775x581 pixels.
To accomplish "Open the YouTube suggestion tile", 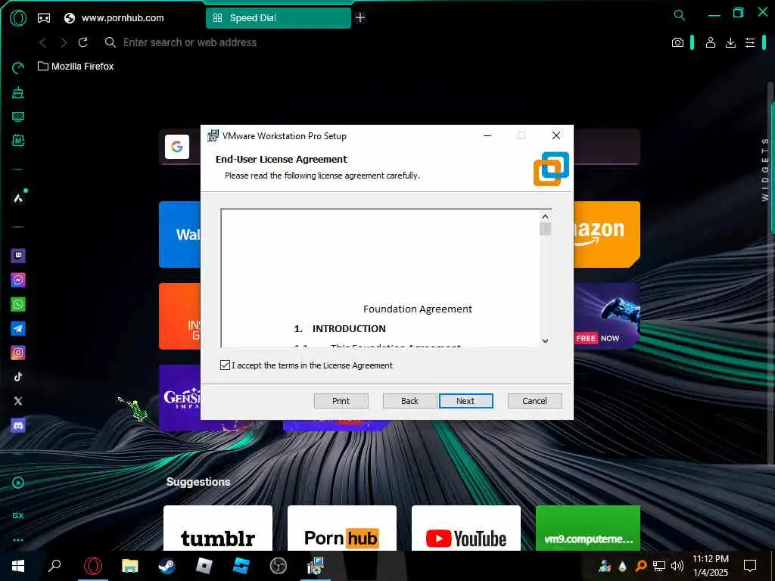I will tap(466, 527).
